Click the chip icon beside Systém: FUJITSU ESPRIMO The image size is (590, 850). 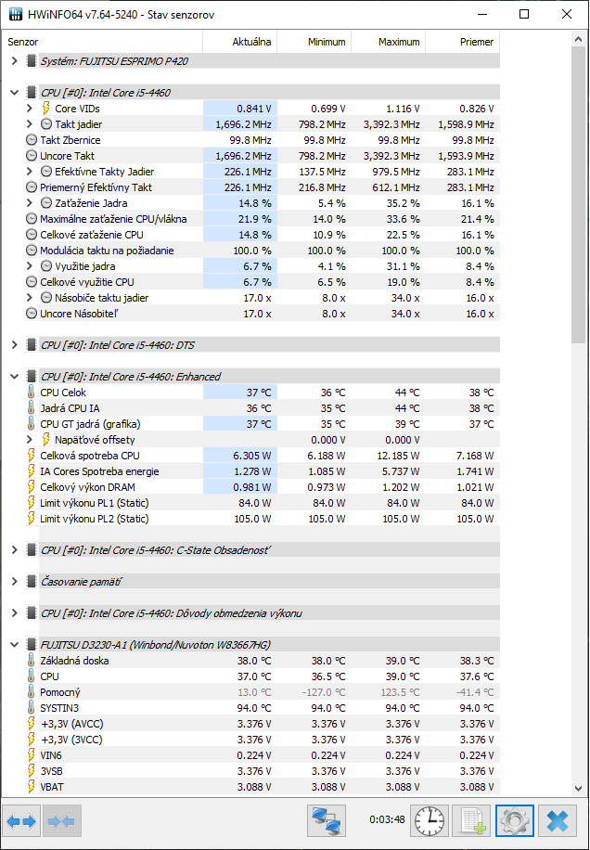coord(32,61)
